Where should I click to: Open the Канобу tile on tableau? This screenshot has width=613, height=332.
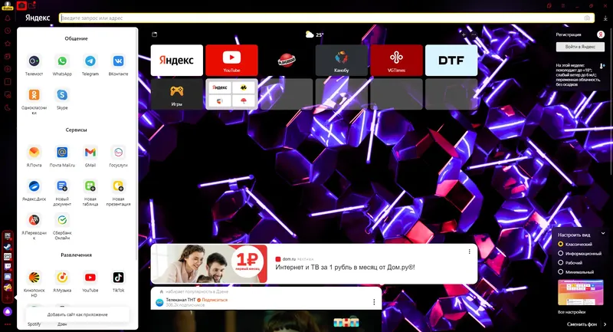tap(341, 61)
